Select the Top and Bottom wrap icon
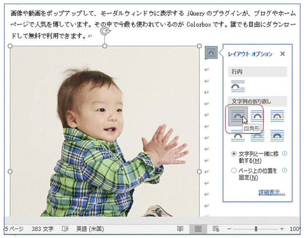The height and width of the screenshot is (238, 304). (238, 136)
